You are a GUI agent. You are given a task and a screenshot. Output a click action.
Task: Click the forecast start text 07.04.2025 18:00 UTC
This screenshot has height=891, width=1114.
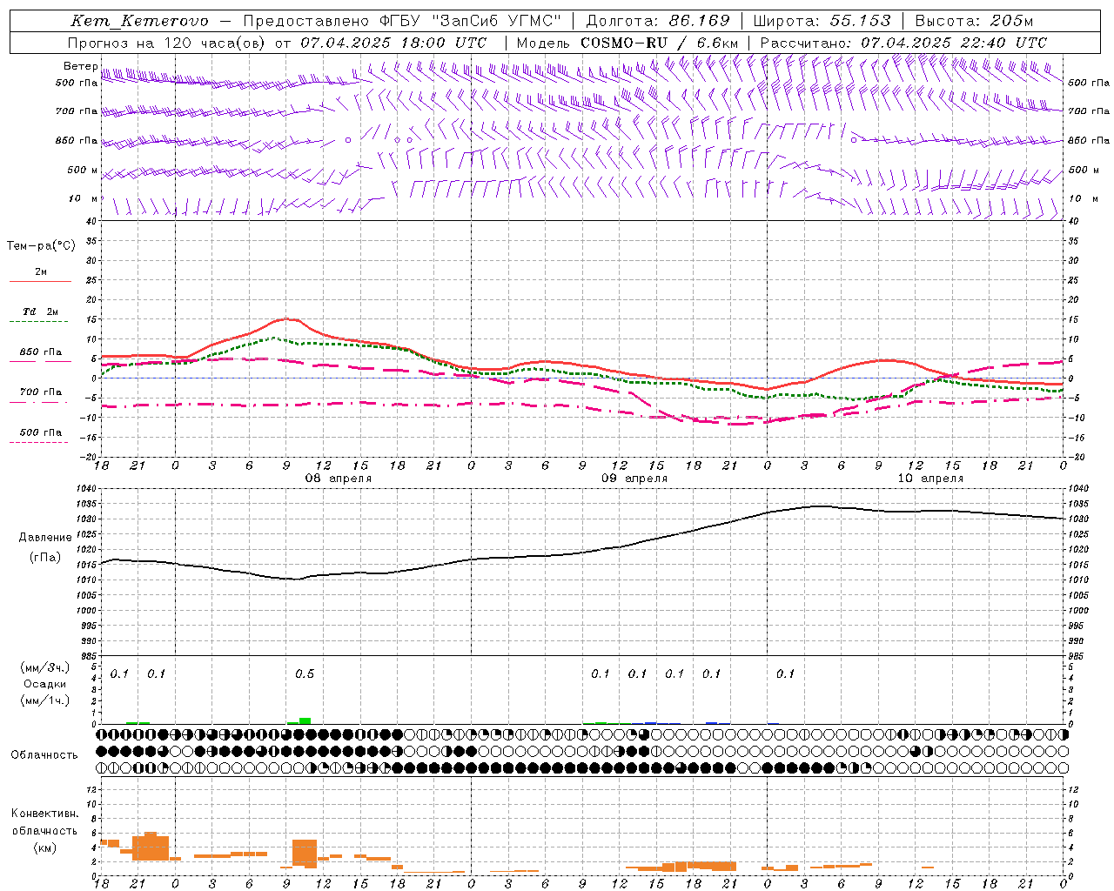(393, 43)
